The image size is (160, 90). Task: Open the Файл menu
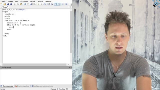pos(3,1)
